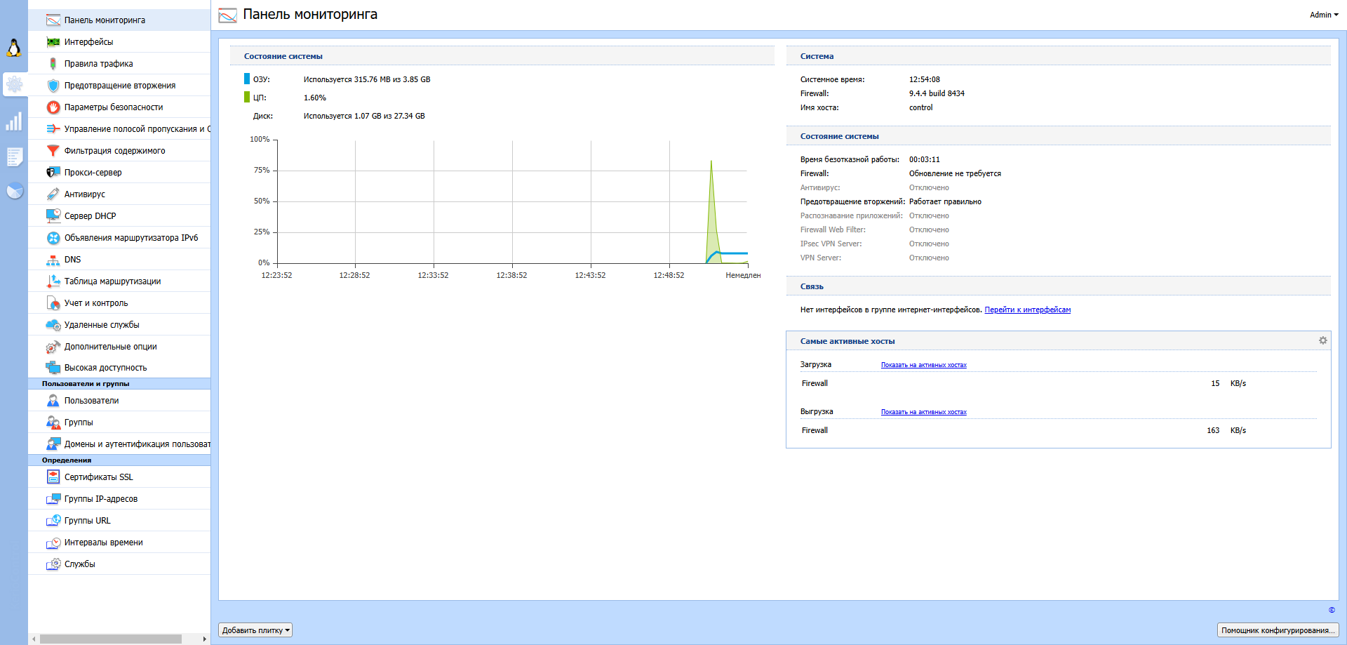Click the green ЦП legend color swatch
The height and width of the screenshot is (645, 1347).
(x=247, y=98)
